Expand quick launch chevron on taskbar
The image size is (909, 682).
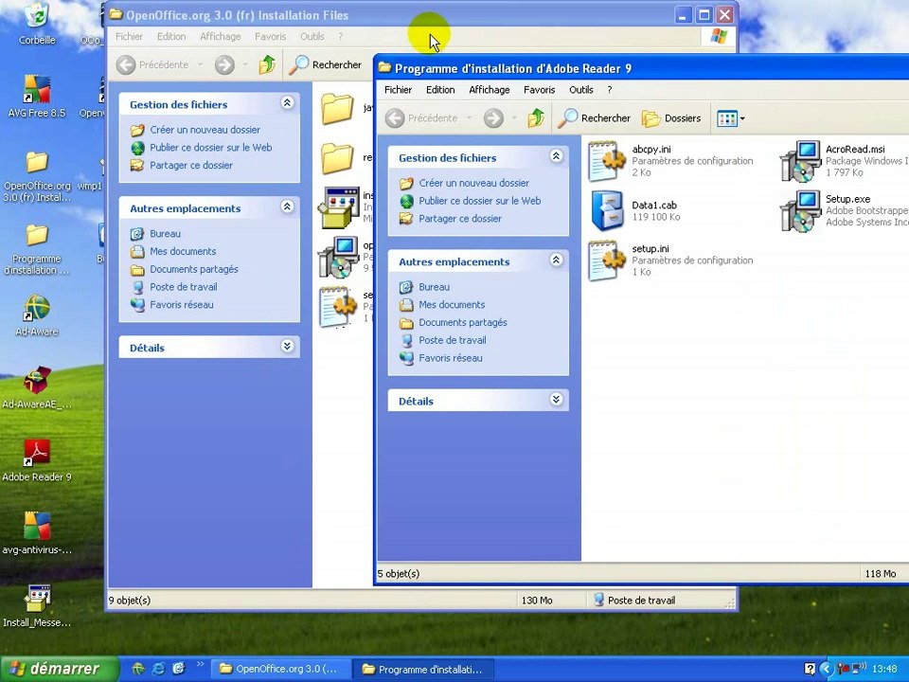[x=201, y=664]
